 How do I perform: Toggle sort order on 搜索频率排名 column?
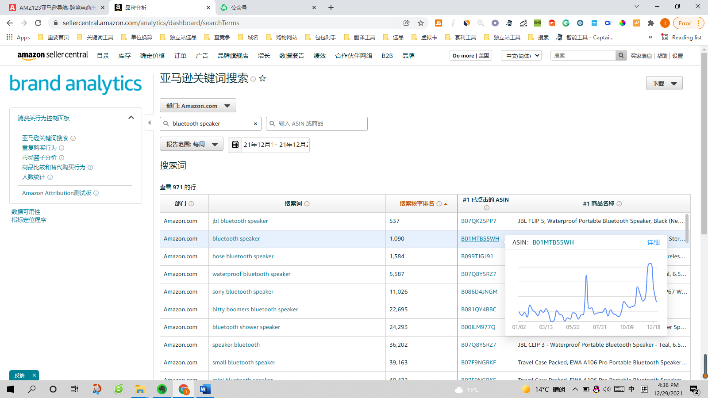(x=445, y=203)
